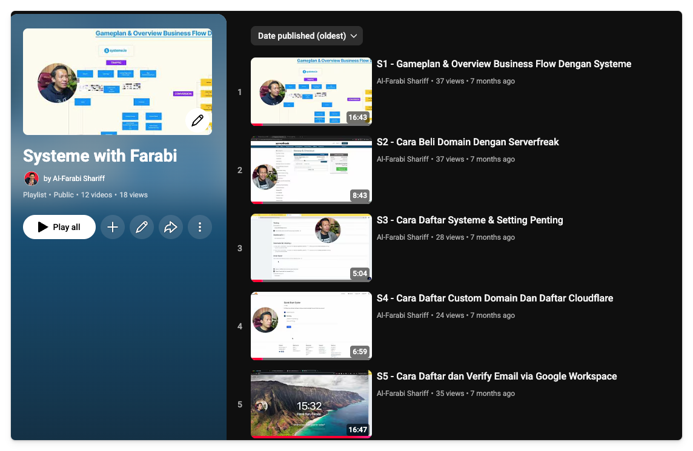Click row number 3 beside S3 video
693x451 pixels.
coord(239,248)
